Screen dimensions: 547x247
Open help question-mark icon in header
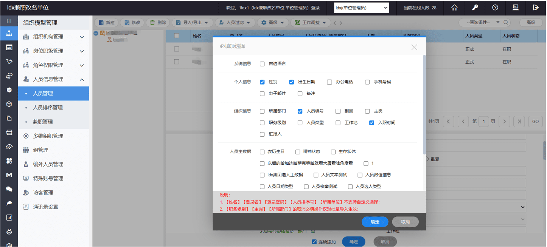(495, 8)
